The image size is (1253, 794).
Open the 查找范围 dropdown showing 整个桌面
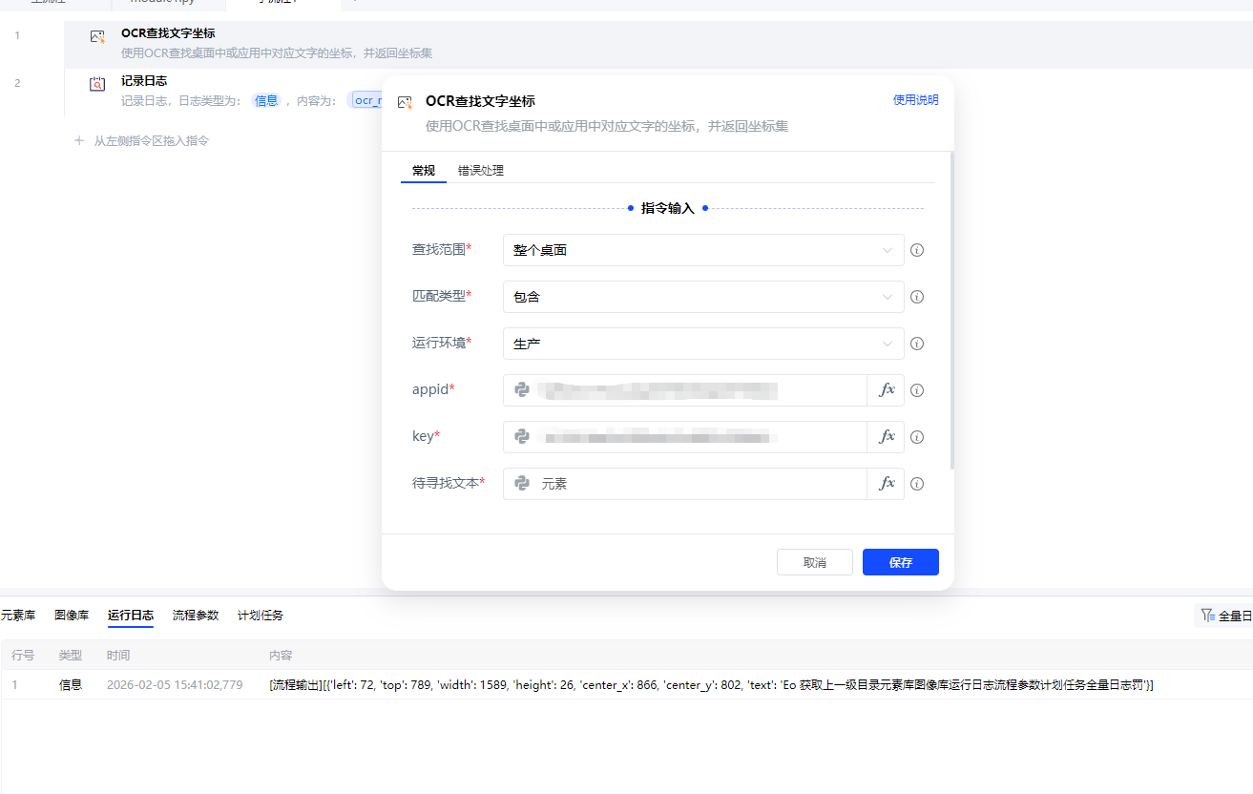coord(702,250)
